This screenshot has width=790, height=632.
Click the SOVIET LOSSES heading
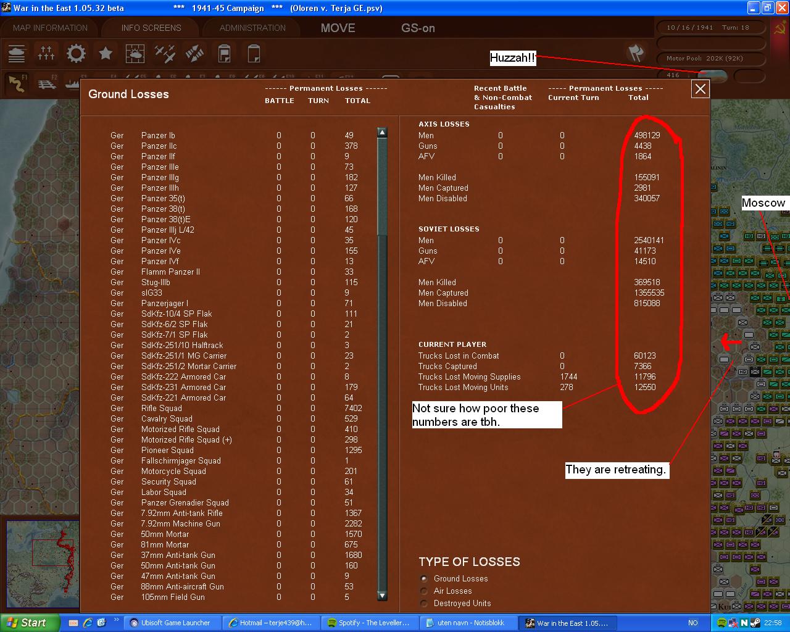tap(449, 229)
